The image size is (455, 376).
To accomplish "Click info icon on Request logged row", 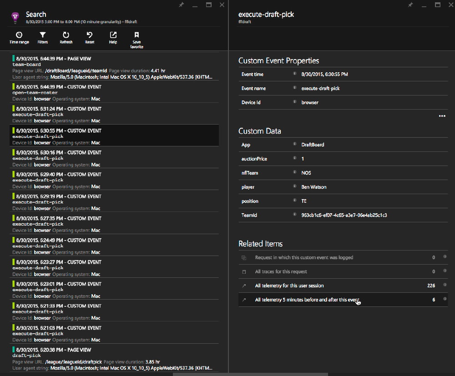I will (x=445, y=256).
